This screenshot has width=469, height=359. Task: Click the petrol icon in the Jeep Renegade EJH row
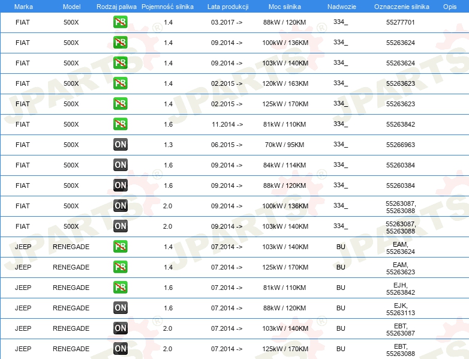120,288
